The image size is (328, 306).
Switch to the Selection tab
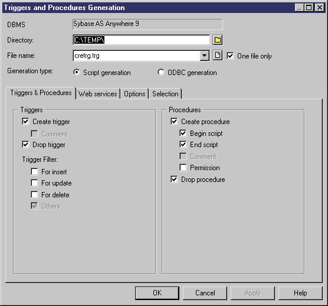165,93
